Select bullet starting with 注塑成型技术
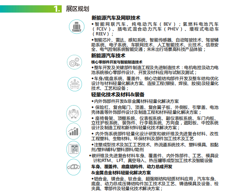 pyautogui.click(x=155, y=147)
